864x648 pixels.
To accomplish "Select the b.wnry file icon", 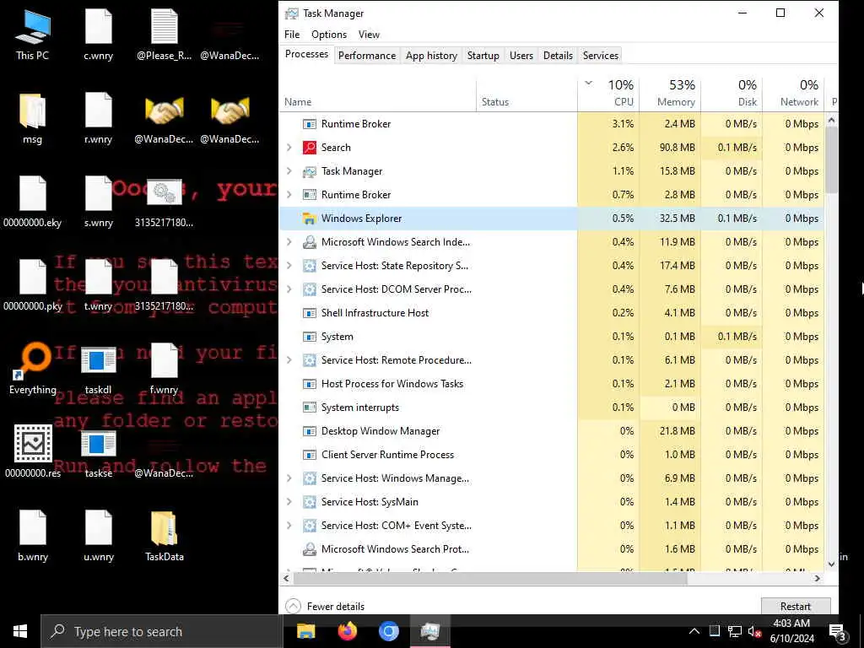I will click(x=32, y=536).
